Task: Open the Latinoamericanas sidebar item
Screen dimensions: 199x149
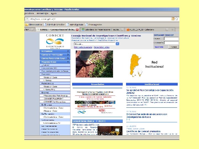Action: pos(55,126)
